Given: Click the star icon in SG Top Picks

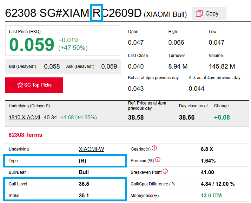Looking at the screenshot, I should pyautogui.click(x=20, y=85).
